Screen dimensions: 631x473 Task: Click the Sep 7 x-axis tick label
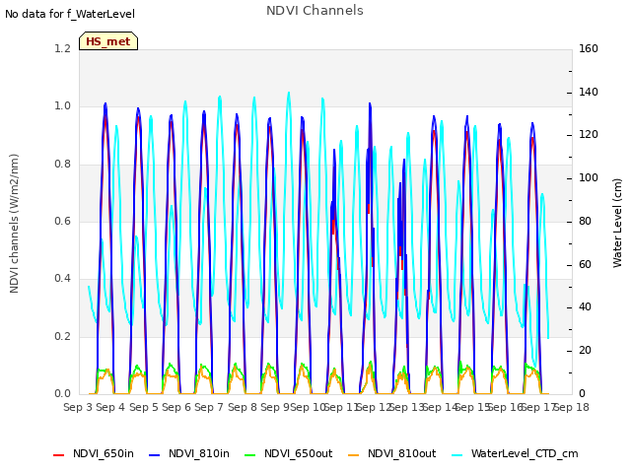[209, 407]
